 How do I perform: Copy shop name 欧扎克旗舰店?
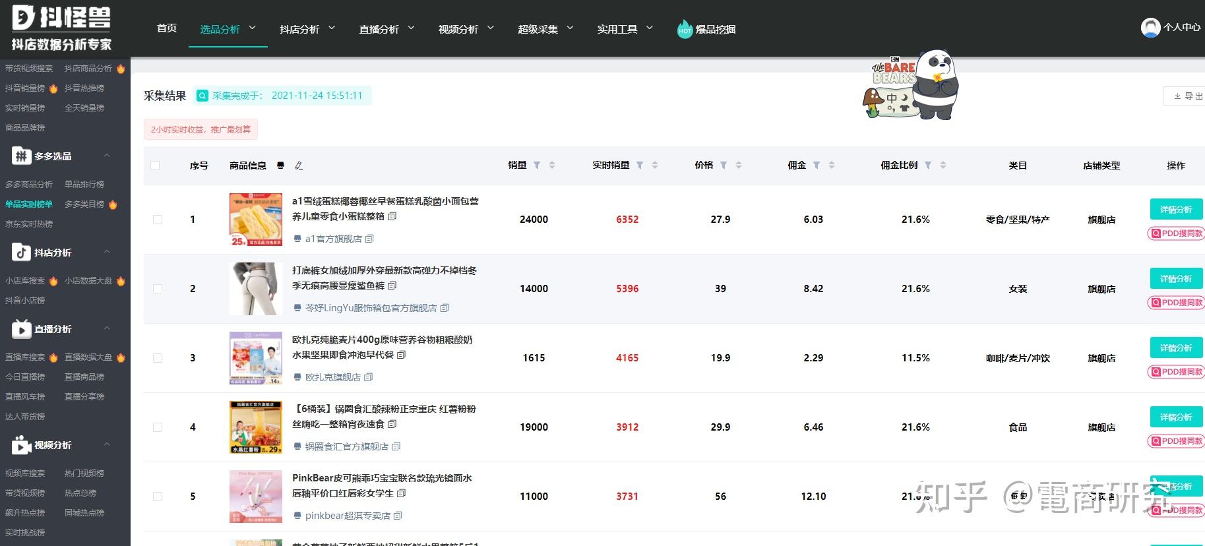369,377
